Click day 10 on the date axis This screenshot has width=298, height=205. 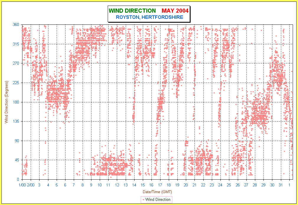click(x=100, y=185)
